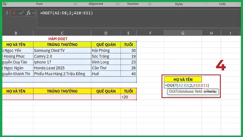243x137 pixels.
Task: Click 'Iphone 17' cell
Action: [62, 62]
